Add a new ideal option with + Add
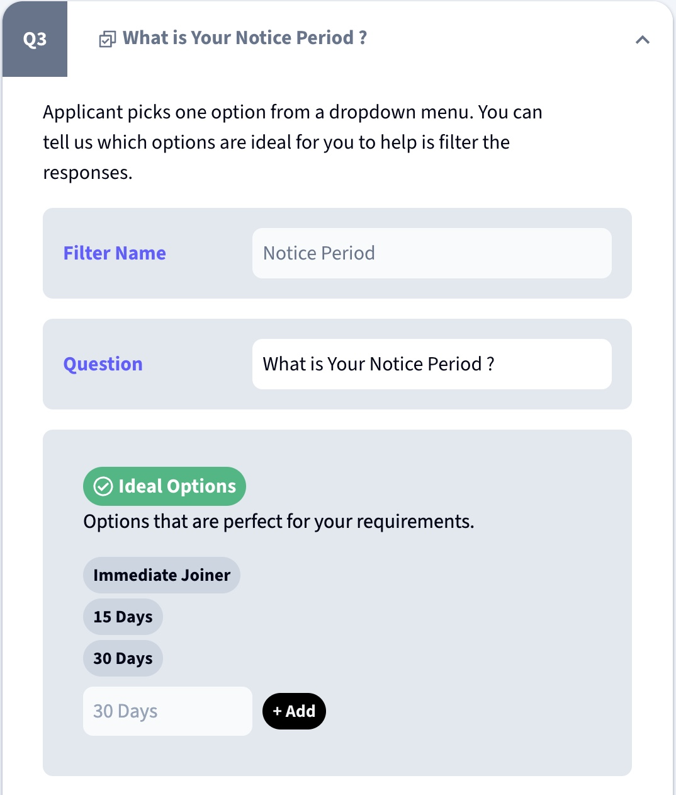The height and width of the screenshot is (795, 676). (x=294, y=711)
